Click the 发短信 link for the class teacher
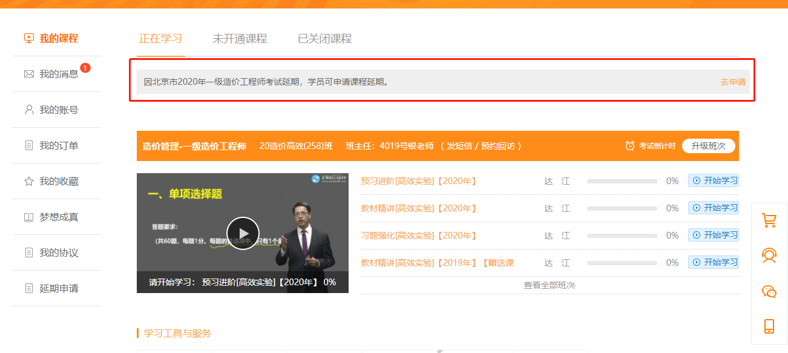 click(x=459, y=146)
